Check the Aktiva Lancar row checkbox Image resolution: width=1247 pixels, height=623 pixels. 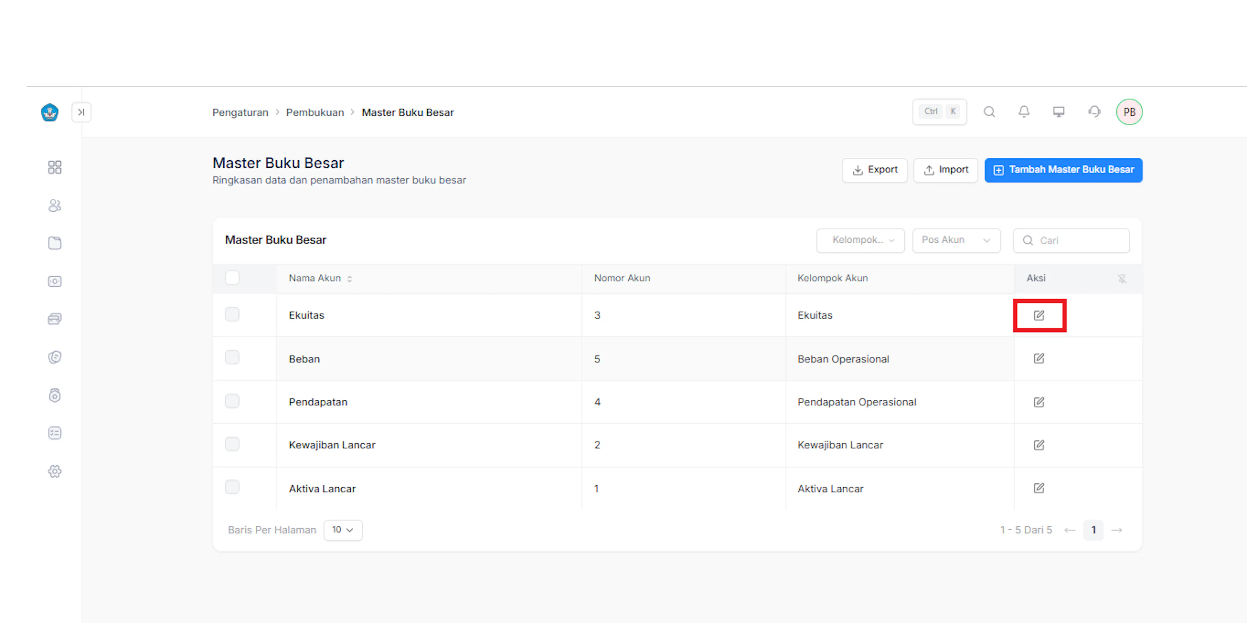(x=232, y=487)
